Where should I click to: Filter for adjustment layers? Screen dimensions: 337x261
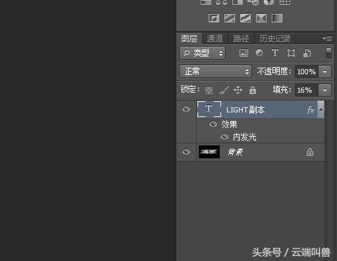[x=259, y=53]
